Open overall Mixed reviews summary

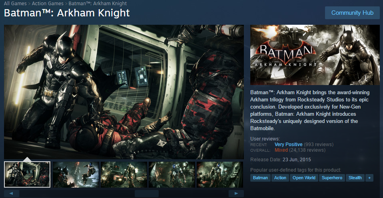tap(281, 150)
